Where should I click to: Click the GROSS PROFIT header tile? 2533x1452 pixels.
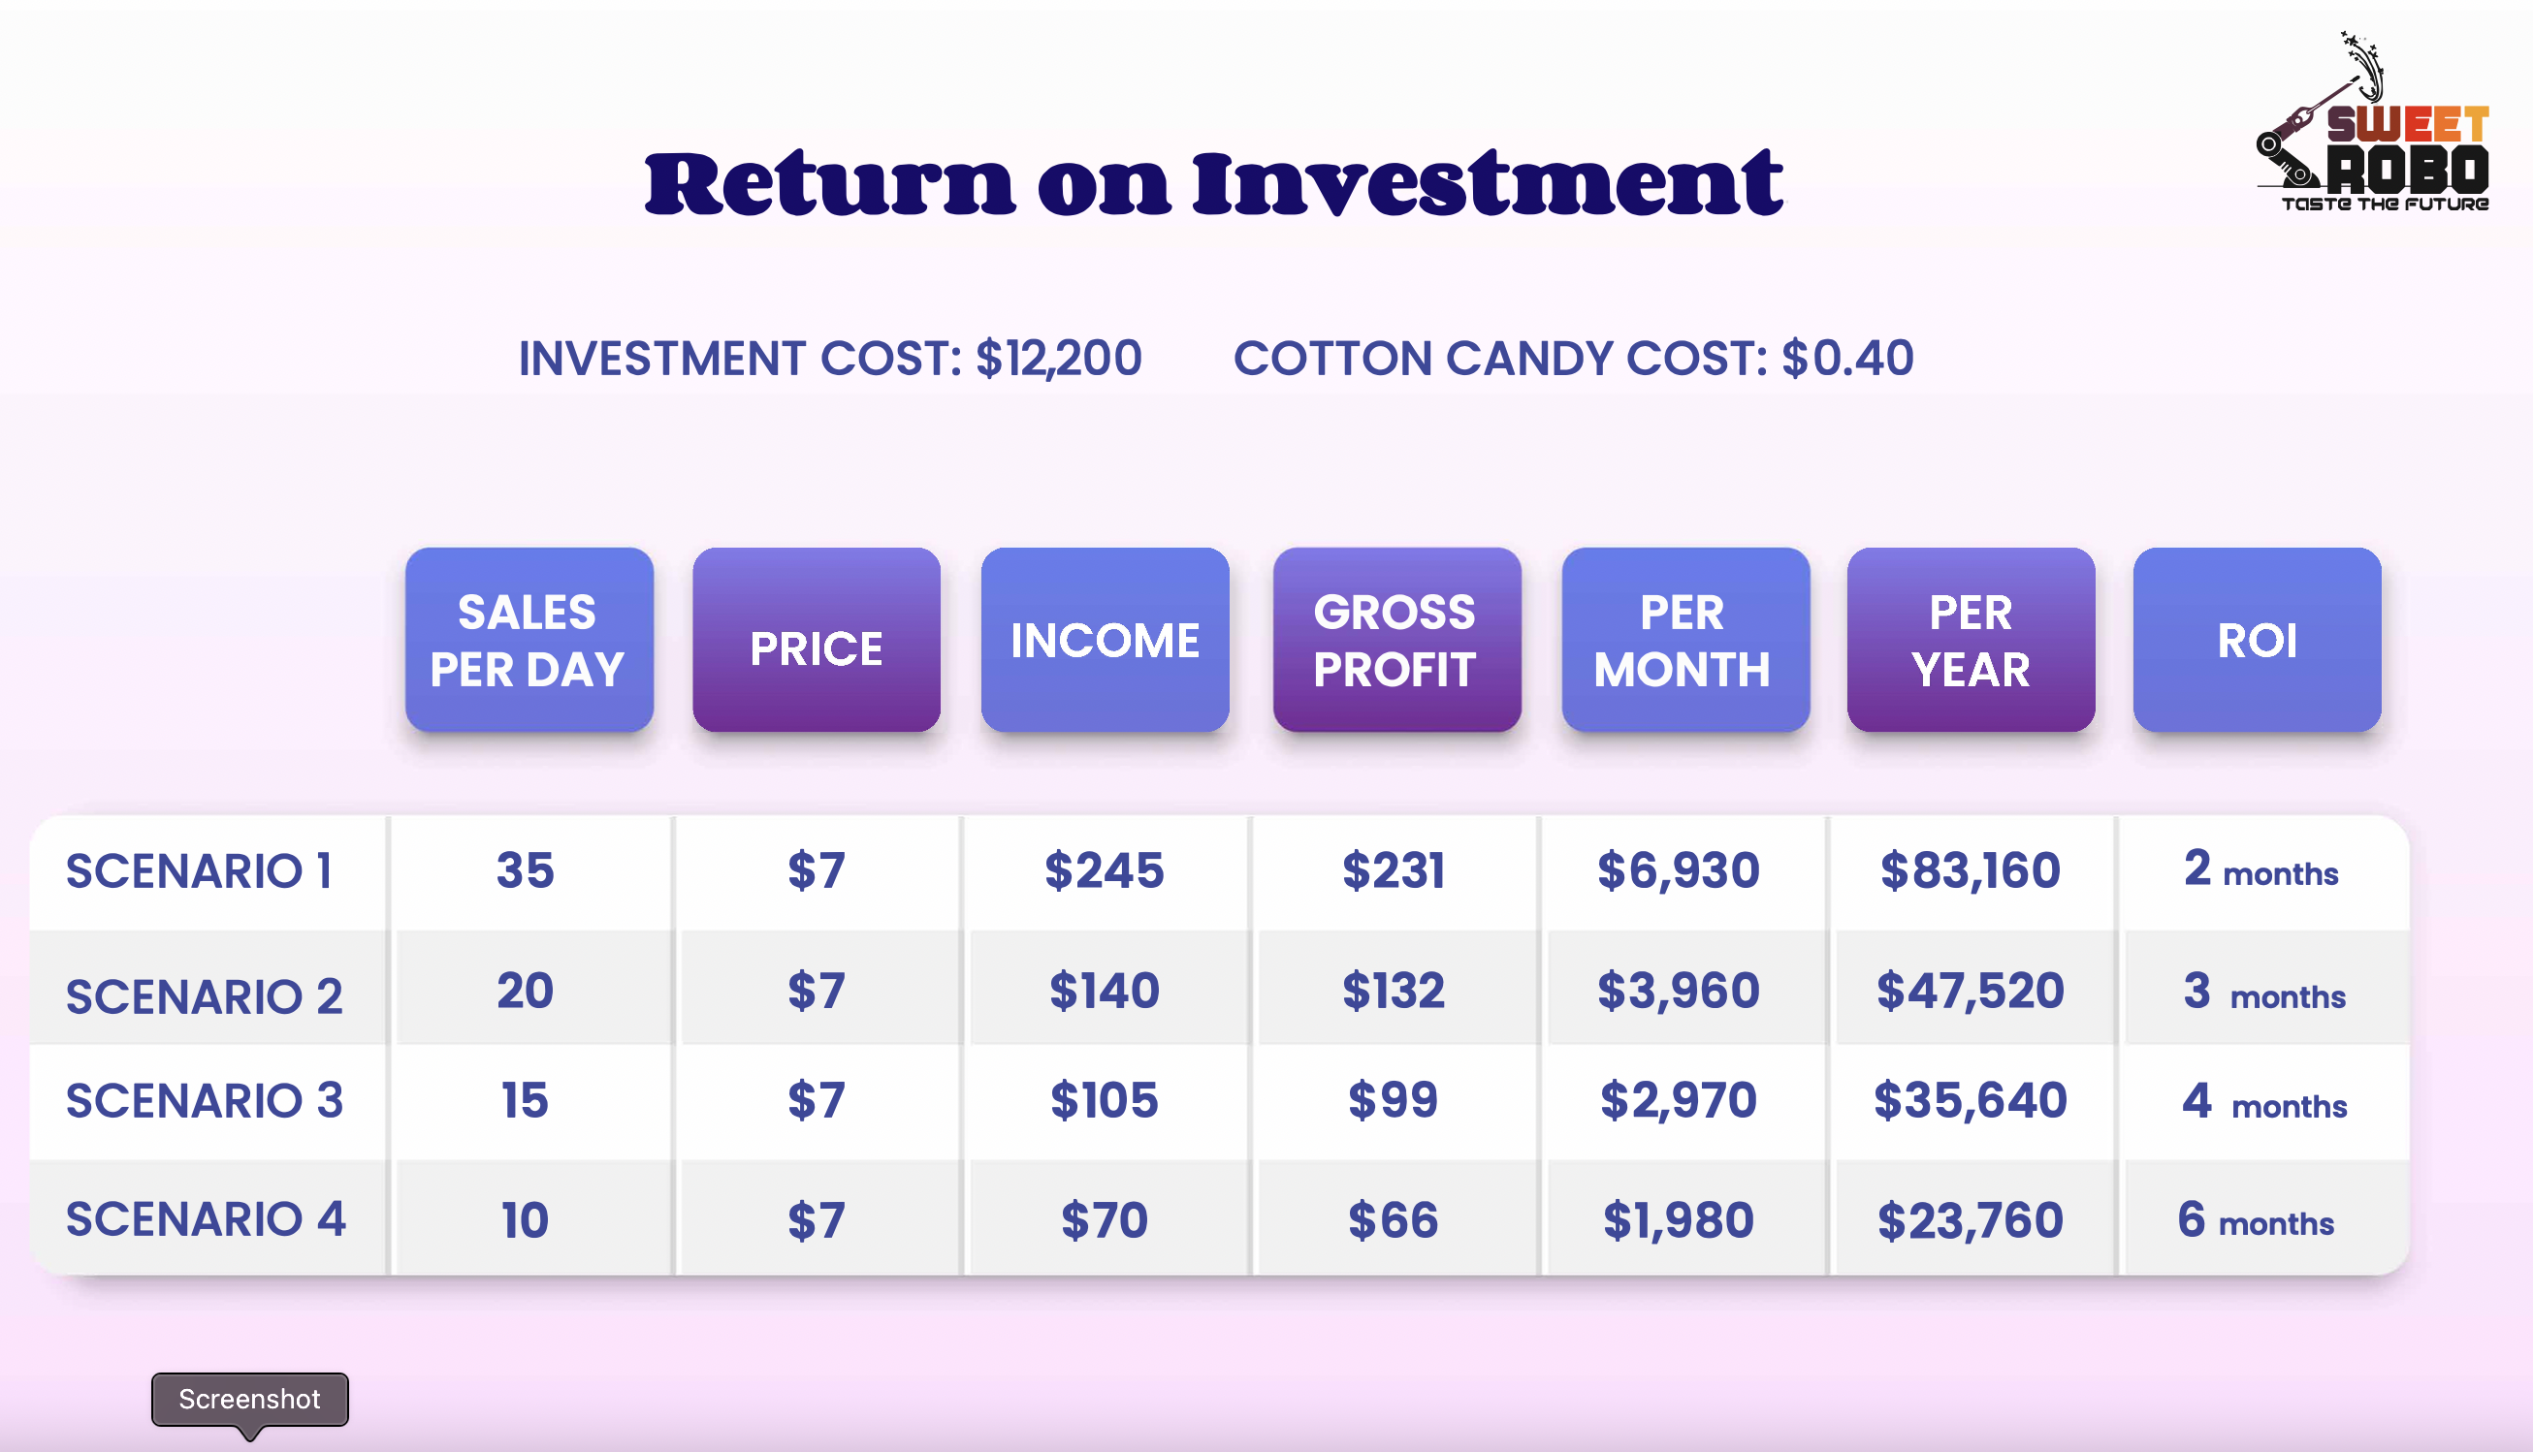click(1395, 639)
